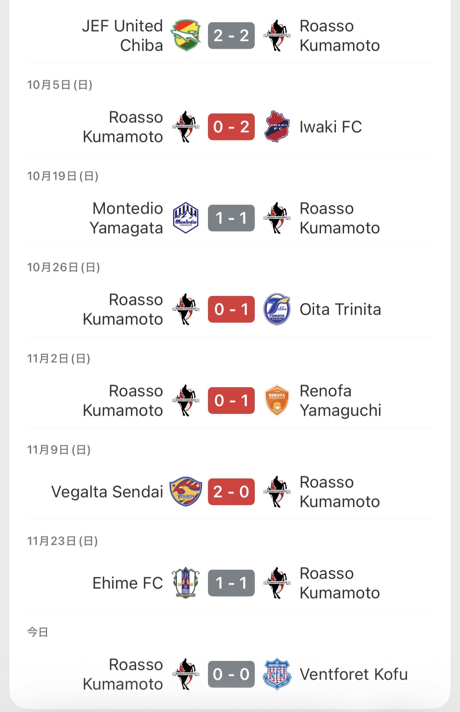The width and height of the screenshot is (460, 712).
Task: Tap the Vegalta Sendai club logo
Action: 186,492
